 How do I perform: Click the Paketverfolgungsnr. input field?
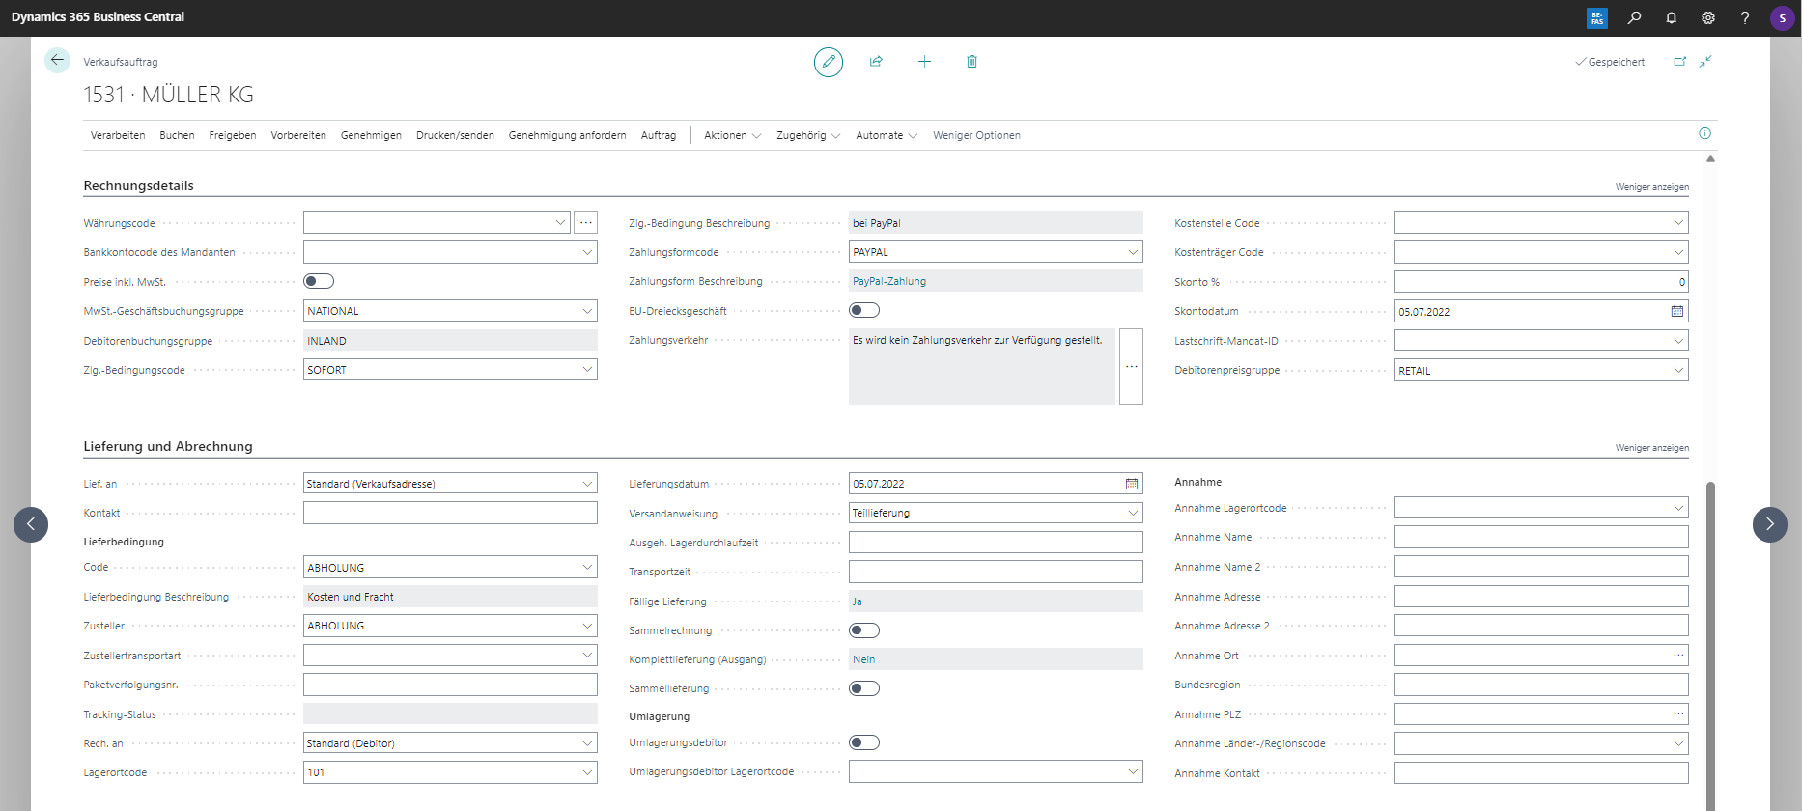pos(450,685)
